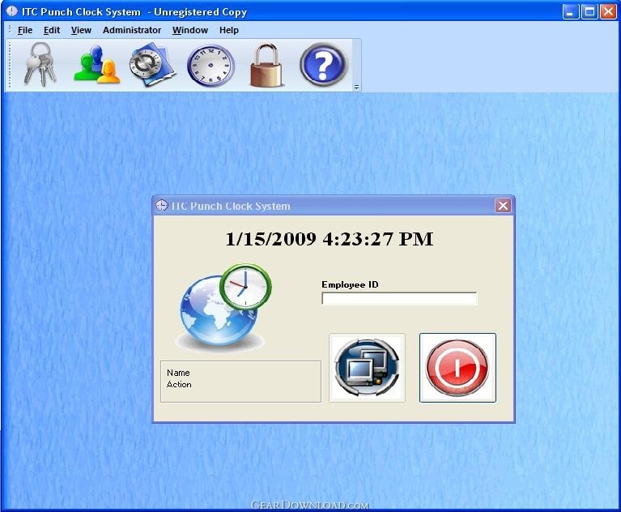Open the Help menu
This screenshot has height=512, width=621.
click(229, 30)
